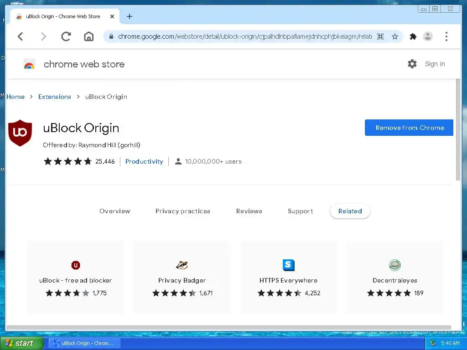Screen dimensions: 467x350
Task: Click the QR code icon in the address bar
Action: 380,36
